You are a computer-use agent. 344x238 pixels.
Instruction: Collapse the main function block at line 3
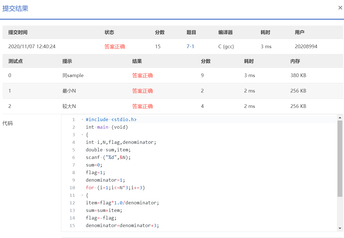pos(82,135)
